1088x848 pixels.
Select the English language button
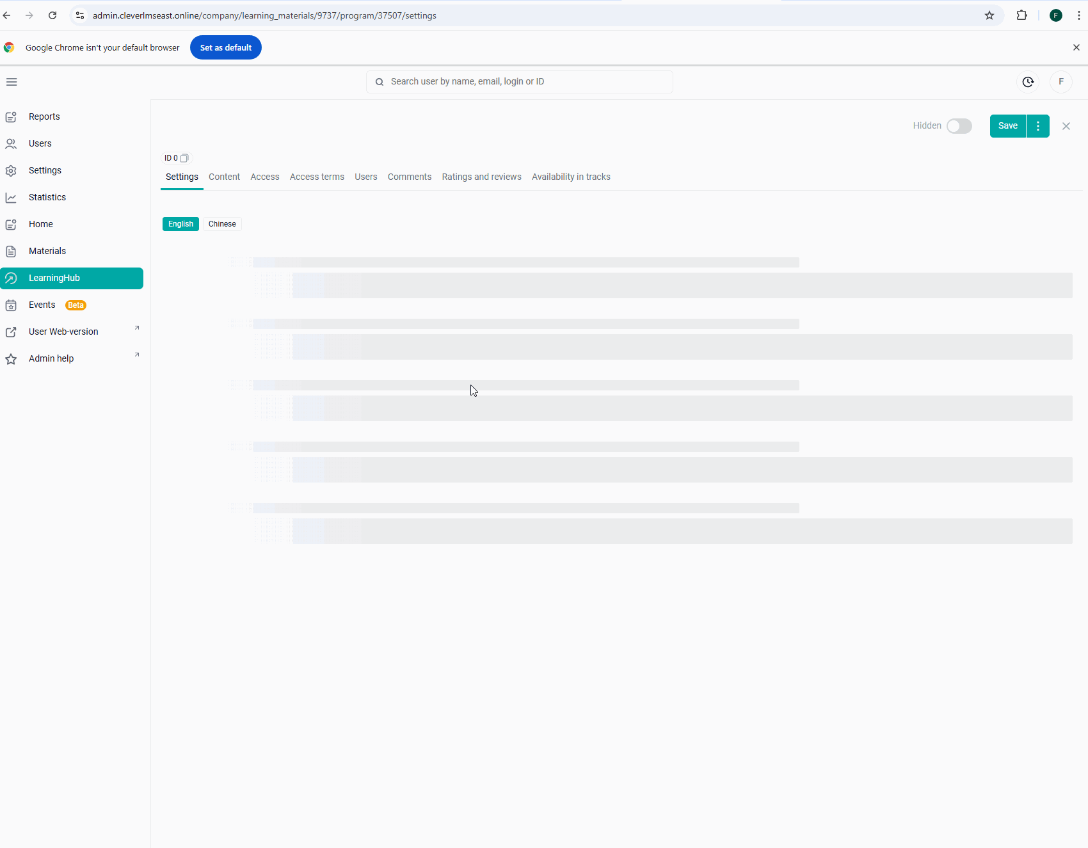[181, 224]
